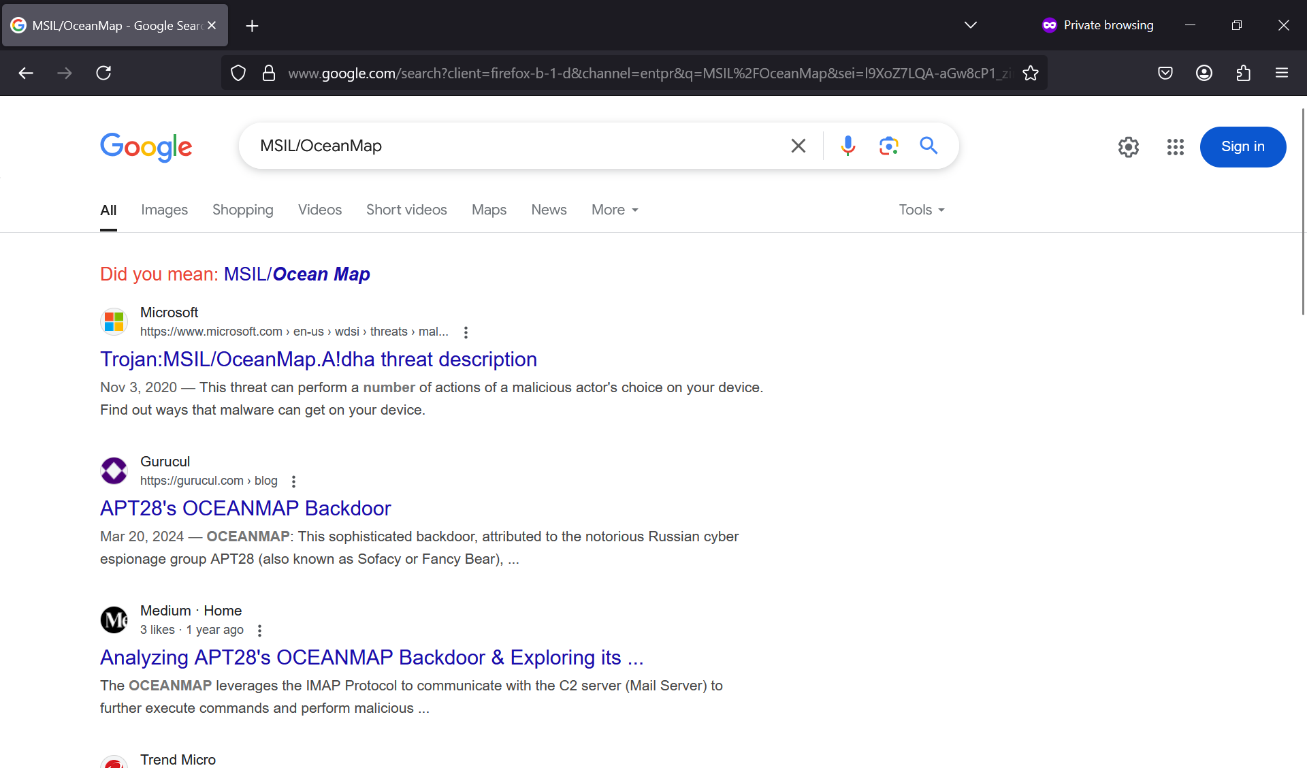
Task: Click the Medium result favicon
Action: pos(114,620)
